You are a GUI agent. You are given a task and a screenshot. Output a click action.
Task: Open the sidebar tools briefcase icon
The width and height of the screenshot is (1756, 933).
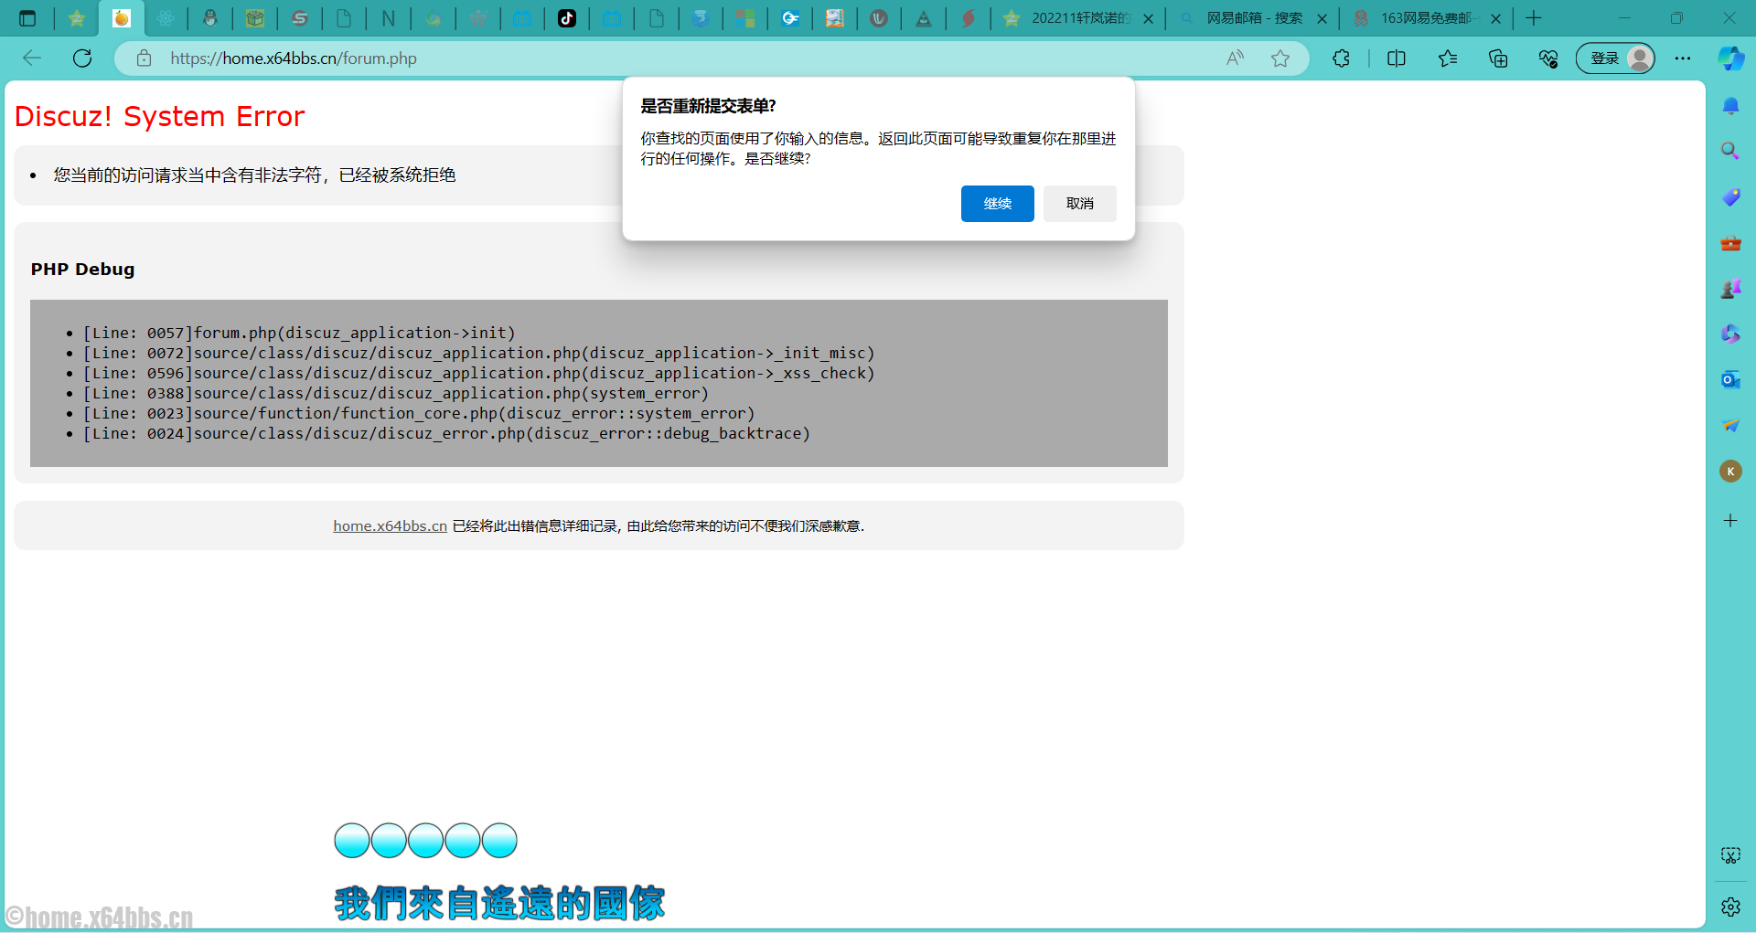pos(1730,243)
